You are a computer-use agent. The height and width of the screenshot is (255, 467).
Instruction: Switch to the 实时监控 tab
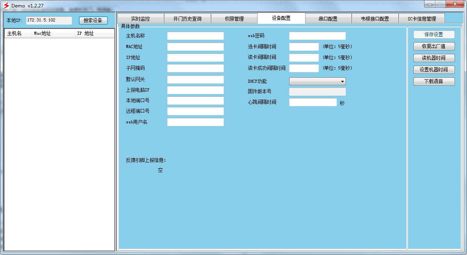tap(140, 19)
